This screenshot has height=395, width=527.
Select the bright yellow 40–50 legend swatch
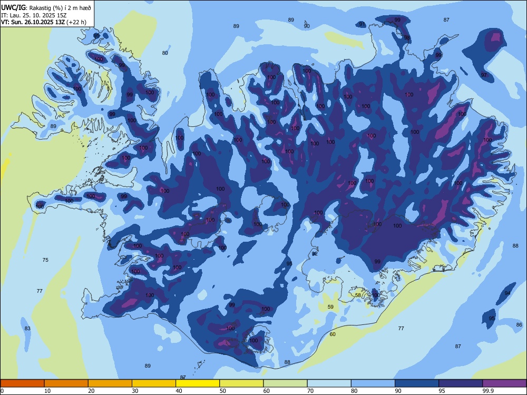coord(198,383)
